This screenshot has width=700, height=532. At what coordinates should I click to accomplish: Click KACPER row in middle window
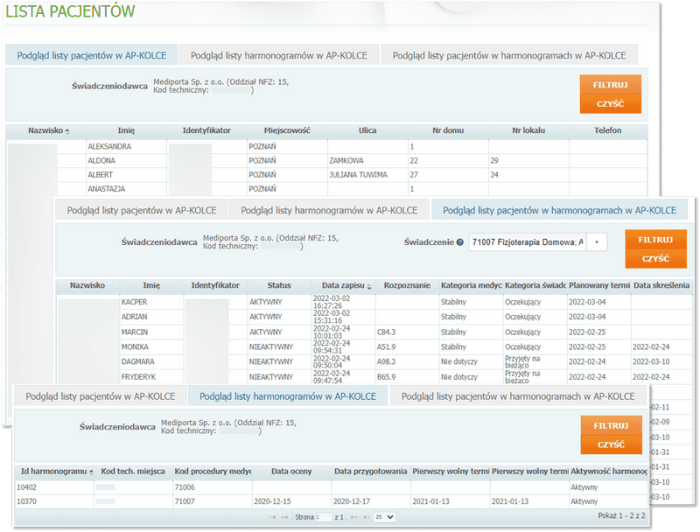134,302
